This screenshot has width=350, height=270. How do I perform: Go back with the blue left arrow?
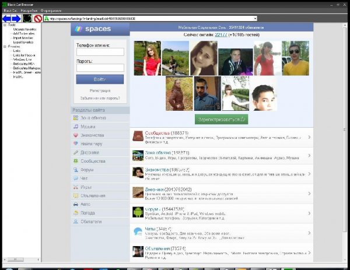pyautogui.click(x=6, y=19)
